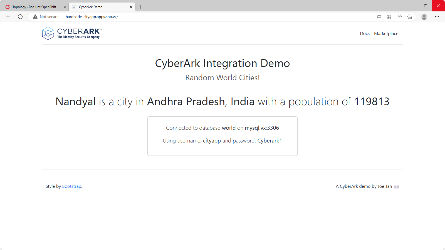
Task: Visit the Marketplace
Action: pos(386,33)
